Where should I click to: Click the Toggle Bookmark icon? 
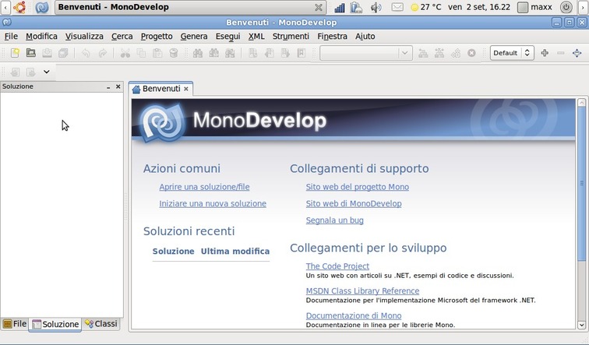(252, 53)
